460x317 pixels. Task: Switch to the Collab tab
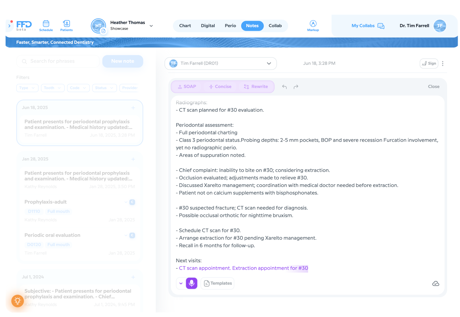tap(275, 26)
